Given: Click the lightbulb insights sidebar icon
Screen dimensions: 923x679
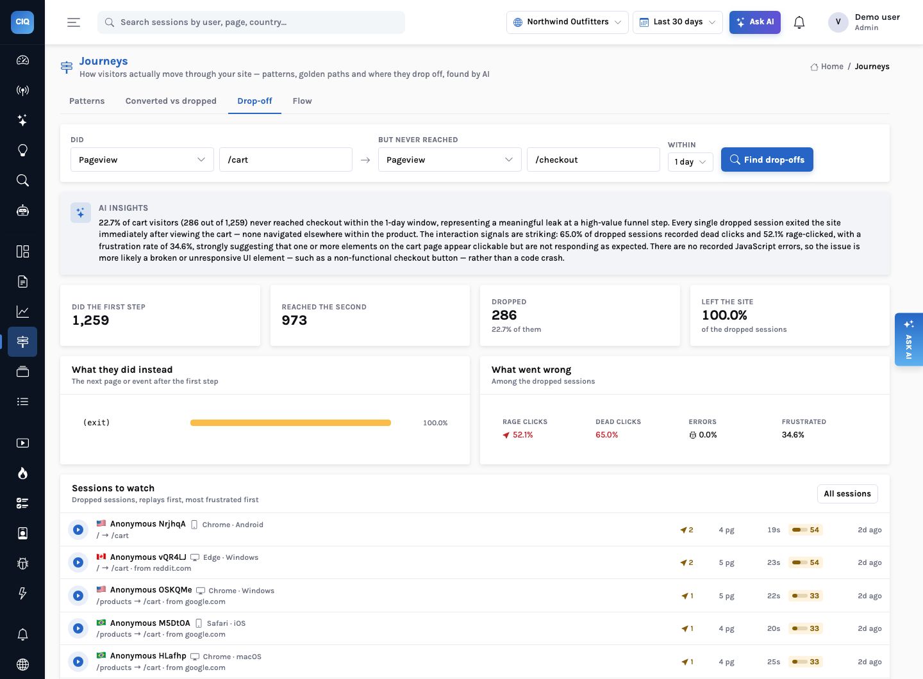Looking at the screenshot, I should pyautogui.click(x=22, y=151).
